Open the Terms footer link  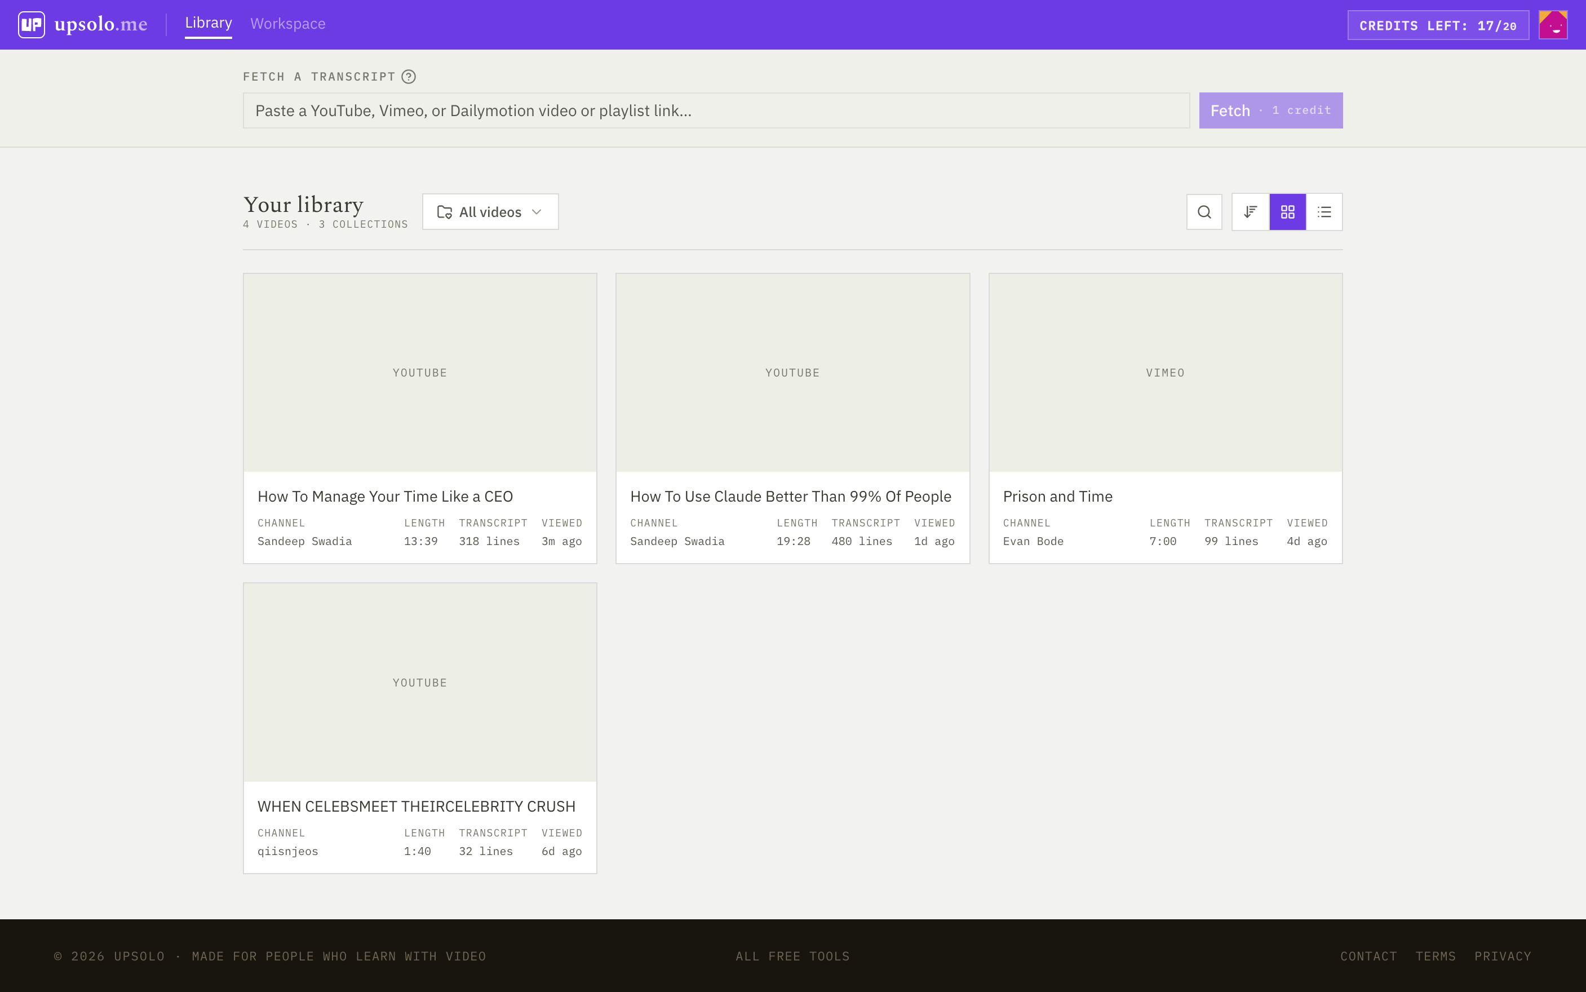1435,956
